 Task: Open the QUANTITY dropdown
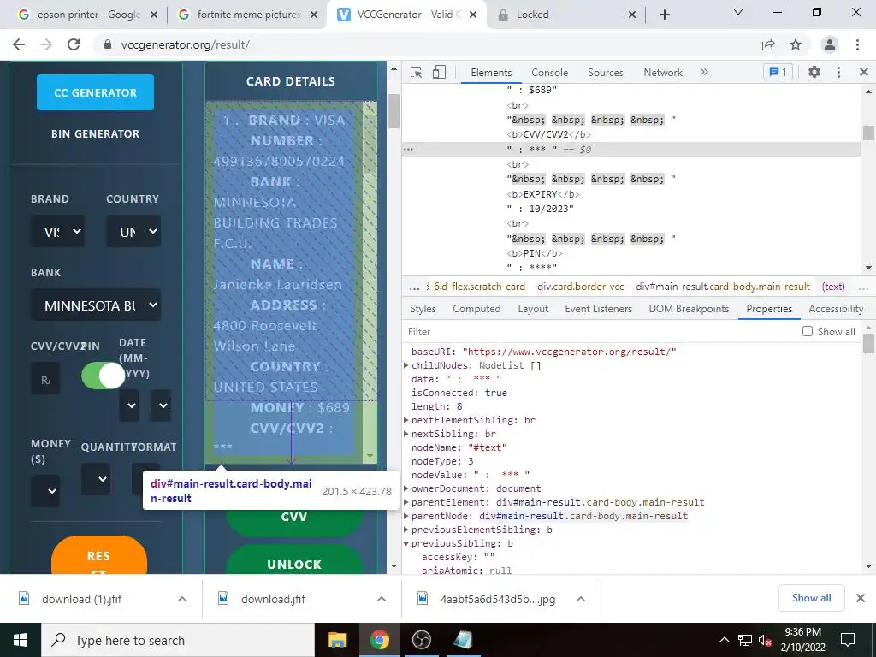[x=96, y=479]
